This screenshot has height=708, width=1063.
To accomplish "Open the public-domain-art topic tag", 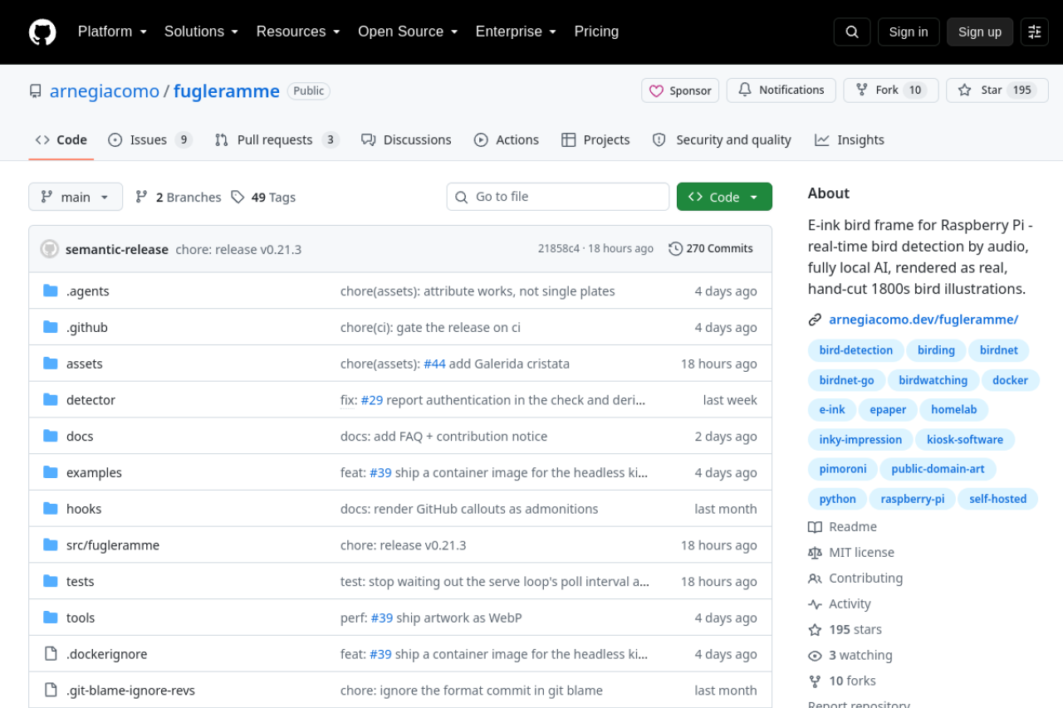I will [x=938, y=469].
